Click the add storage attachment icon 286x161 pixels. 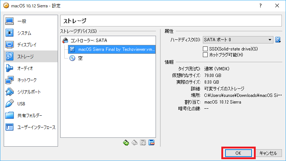click(143, 143)
